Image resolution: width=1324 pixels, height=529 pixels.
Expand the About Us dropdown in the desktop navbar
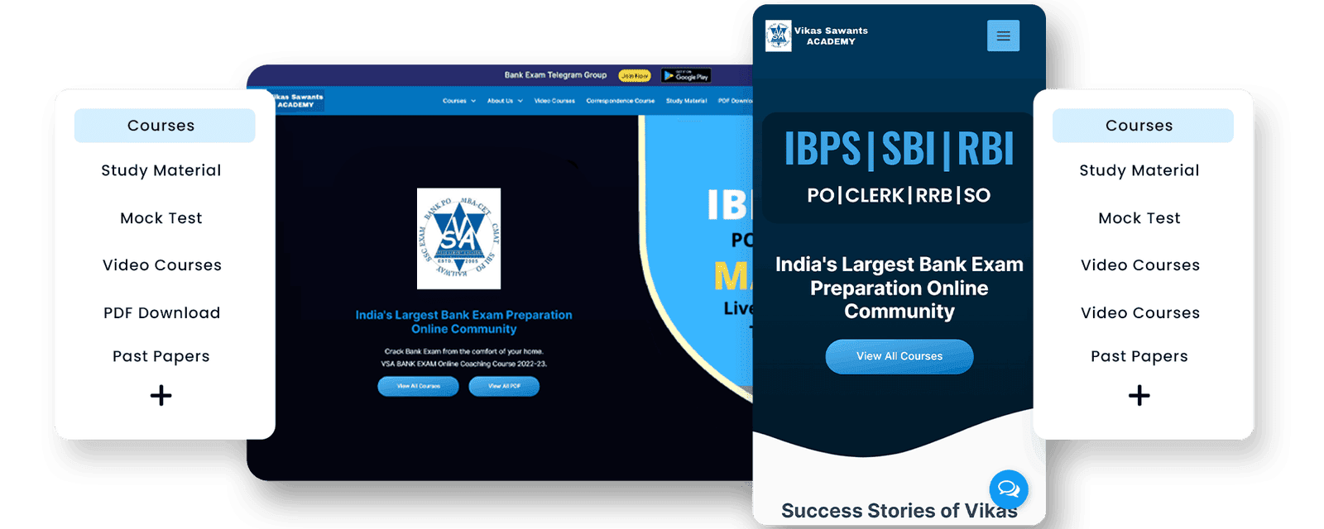click(505, 101)
